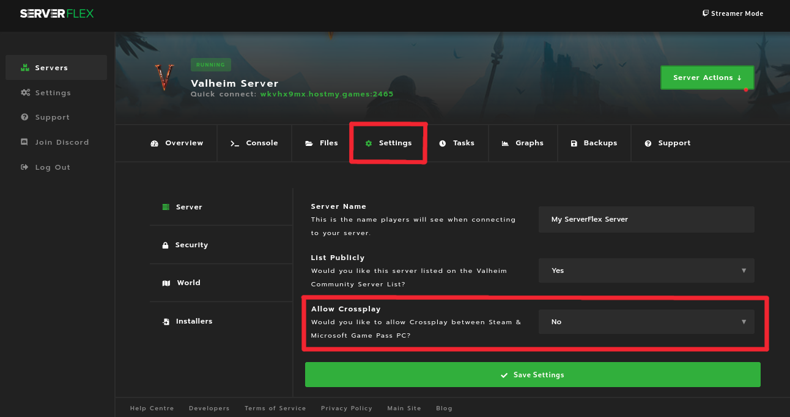Click the Console prompt icon
The height and width of the screenshot is (417, 790).
click(235, 143)
